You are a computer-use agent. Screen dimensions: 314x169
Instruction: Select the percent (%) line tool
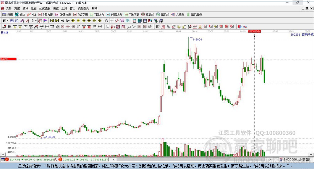click(x=168, y=27)
